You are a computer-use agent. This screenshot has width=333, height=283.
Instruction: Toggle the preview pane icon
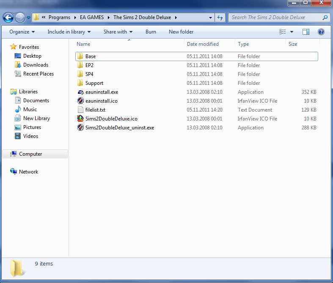[306, 32]
